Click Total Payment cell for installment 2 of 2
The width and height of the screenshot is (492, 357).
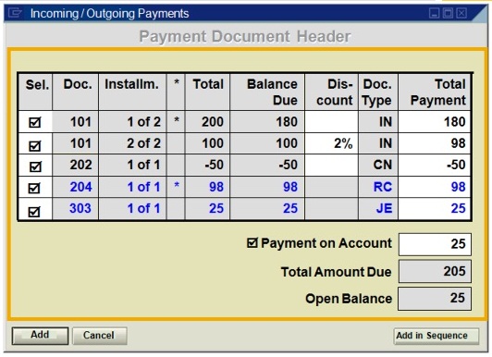pos(435,143)
